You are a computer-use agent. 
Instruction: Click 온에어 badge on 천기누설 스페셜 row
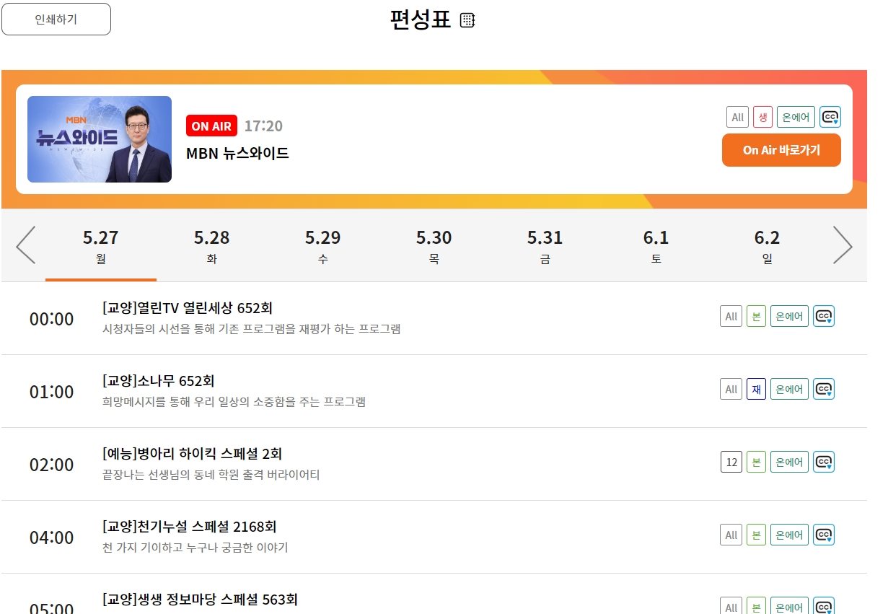[x=789, y=535]
